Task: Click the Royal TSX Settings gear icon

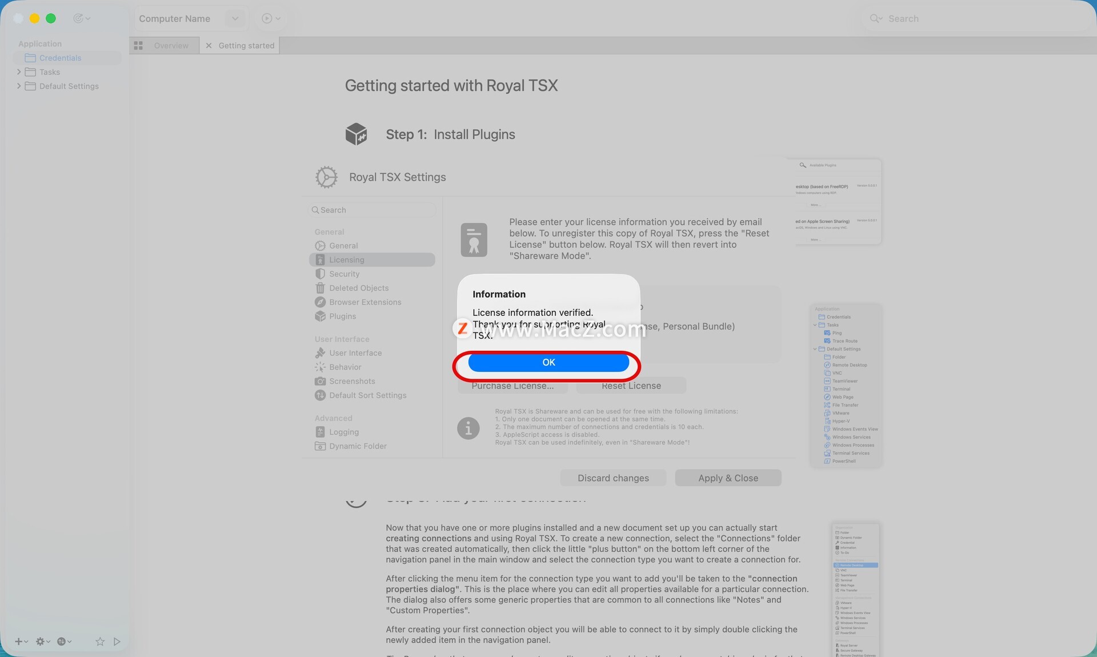Action: tap(326, 177)
